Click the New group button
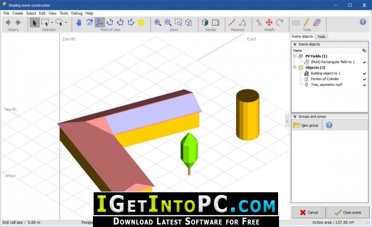 click(306, 125)
